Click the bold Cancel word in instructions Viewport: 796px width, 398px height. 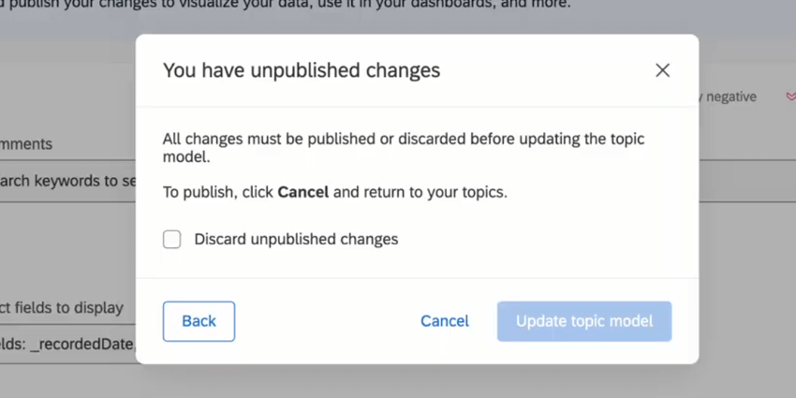pos(302,193)
